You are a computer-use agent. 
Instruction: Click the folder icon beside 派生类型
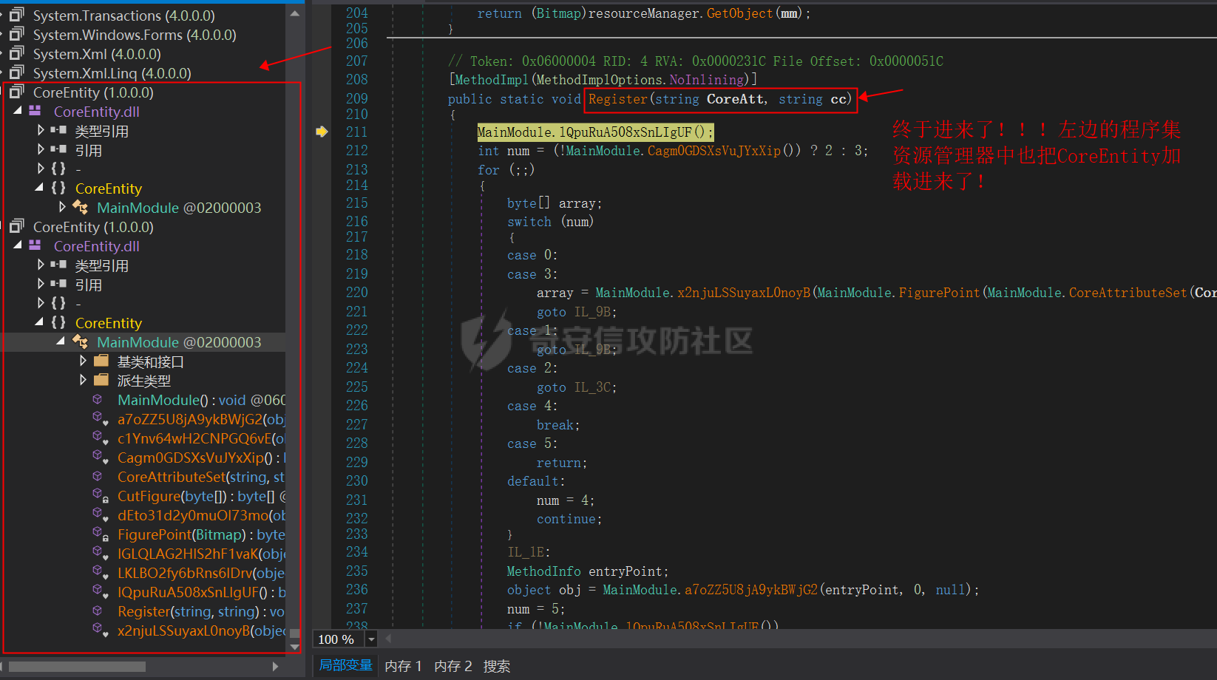(x=102, y=380)
